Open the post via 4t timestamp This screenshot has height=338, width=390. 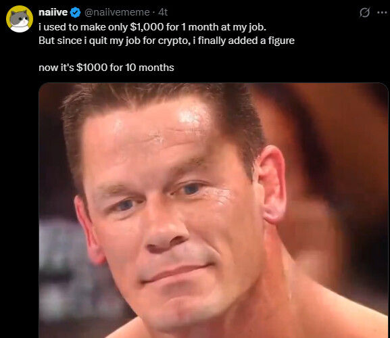163,12
